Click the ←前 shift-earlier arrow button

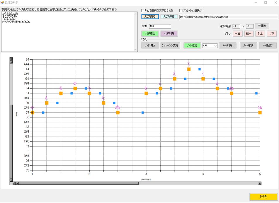click(237, 33)
